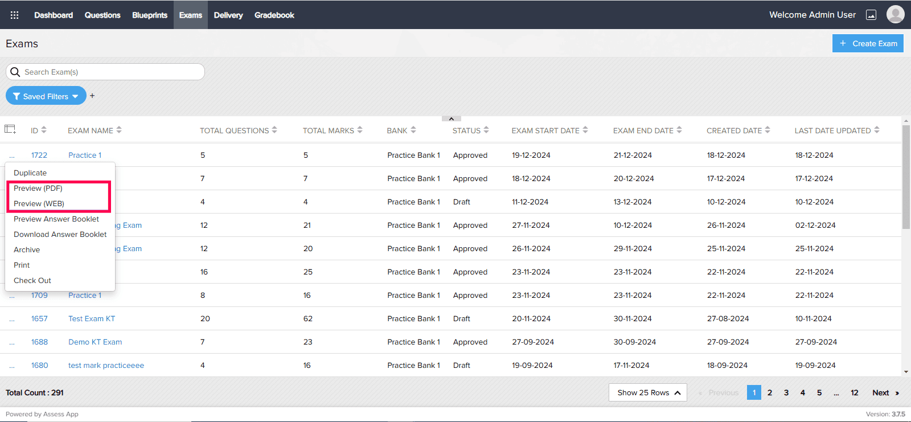This screenshot has height=422, width=911.
Task: Sort by the Status column arrows
Action: tap(486, 130)
